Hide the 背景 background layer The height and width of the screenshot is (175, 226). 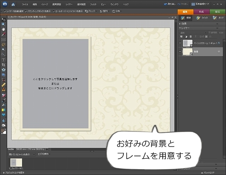click(x=180, y=52)
